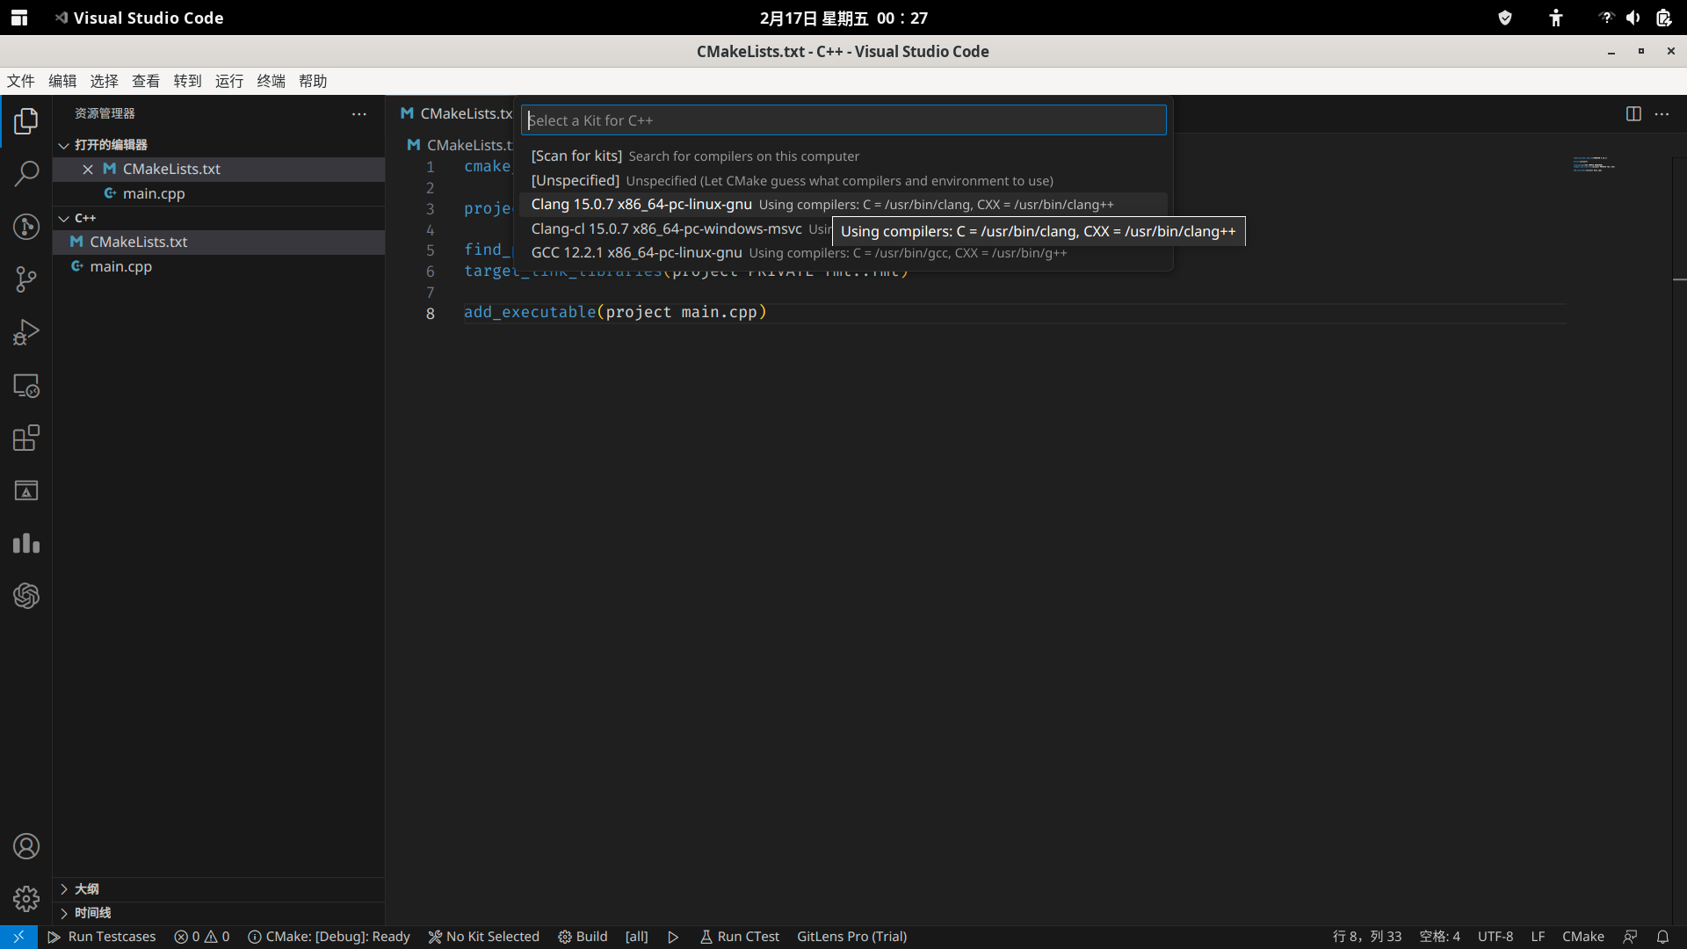Click the shield icon in system tray
Viewport: 1687px width, 949px height.
point(1505,18)
